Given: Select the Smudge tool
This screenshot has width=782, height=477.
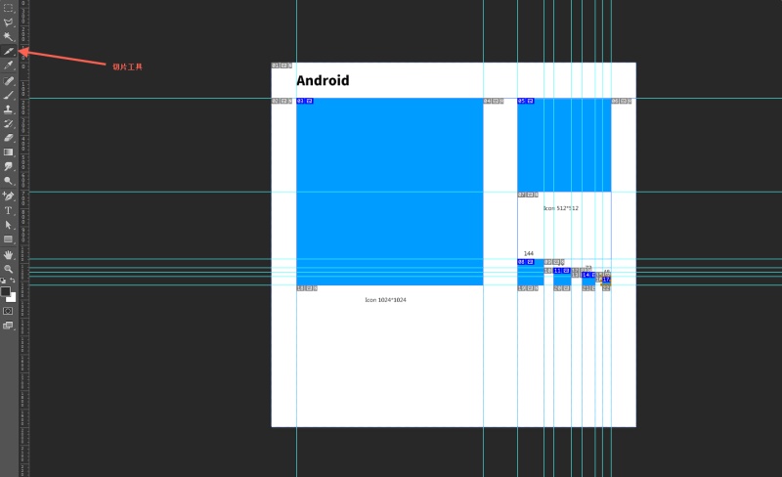Looking at the screenshot, I should click(x=8, y=166).
